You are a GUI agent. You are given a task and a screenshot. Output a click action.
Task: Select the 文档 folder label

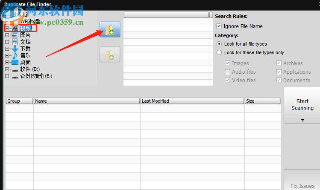coord(25,42)
